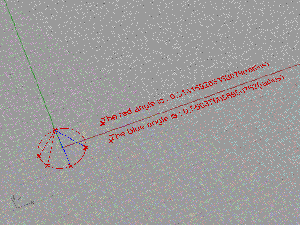Pick the point marker before the red angle text
The height and width of the screenshot is (225, 300).
103,123
